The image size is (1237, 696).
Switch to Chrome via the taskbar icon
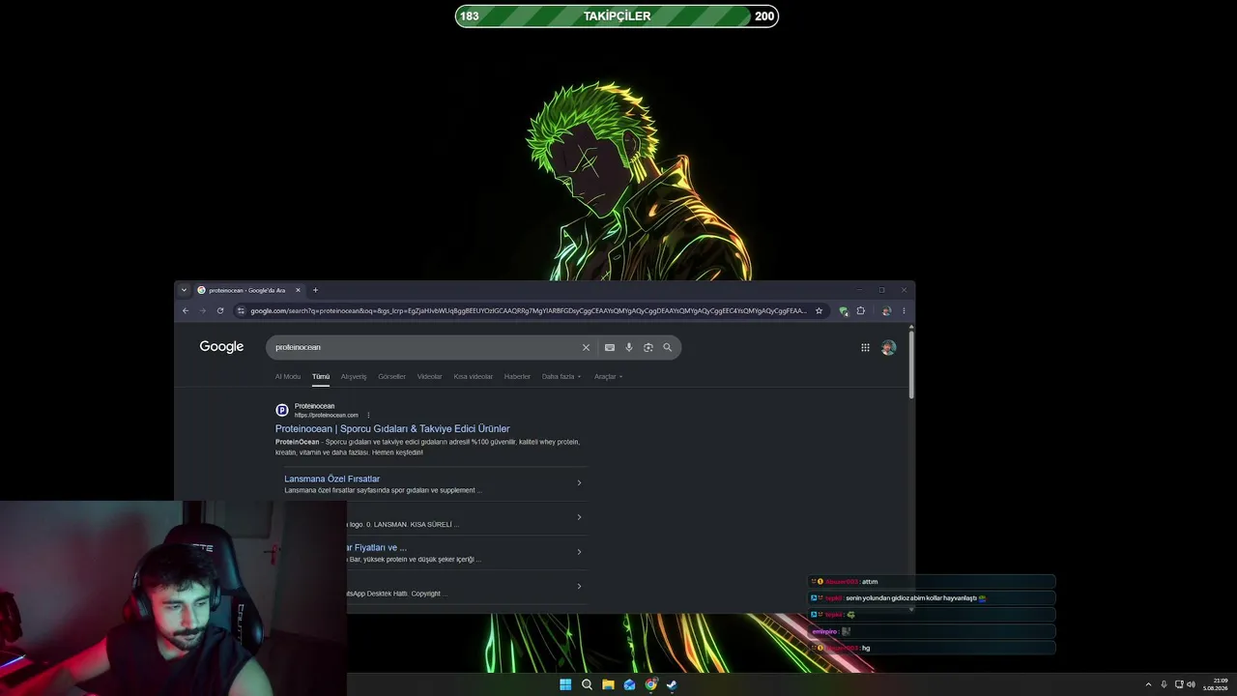[x=650, y=684]
